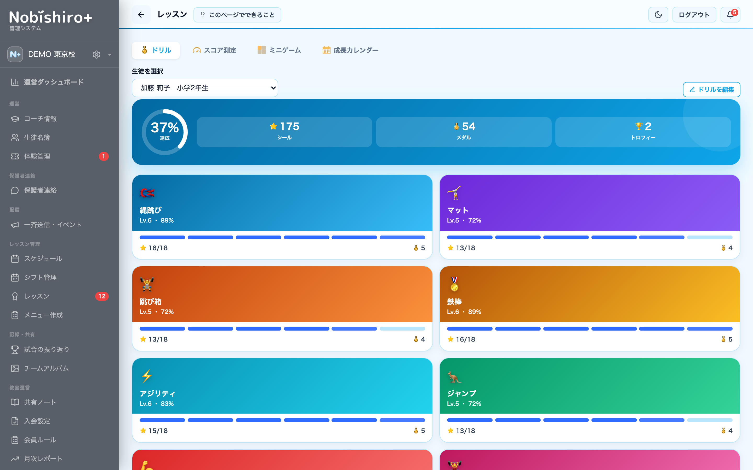
Task: Open the 生徒を選択 student dropdown
Action: (x=205, y=88)
